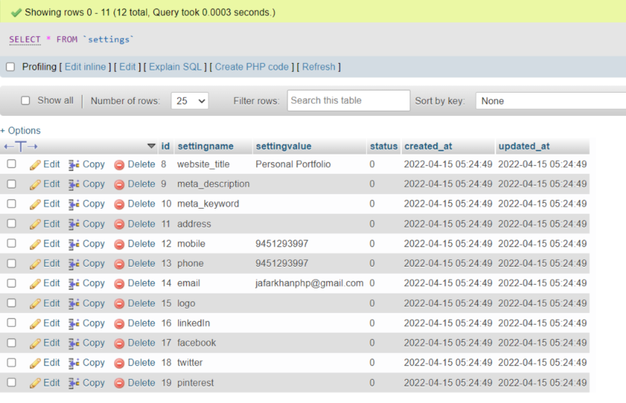
Task: Open the Number of rows dropdown
Action: click(190, 101)
